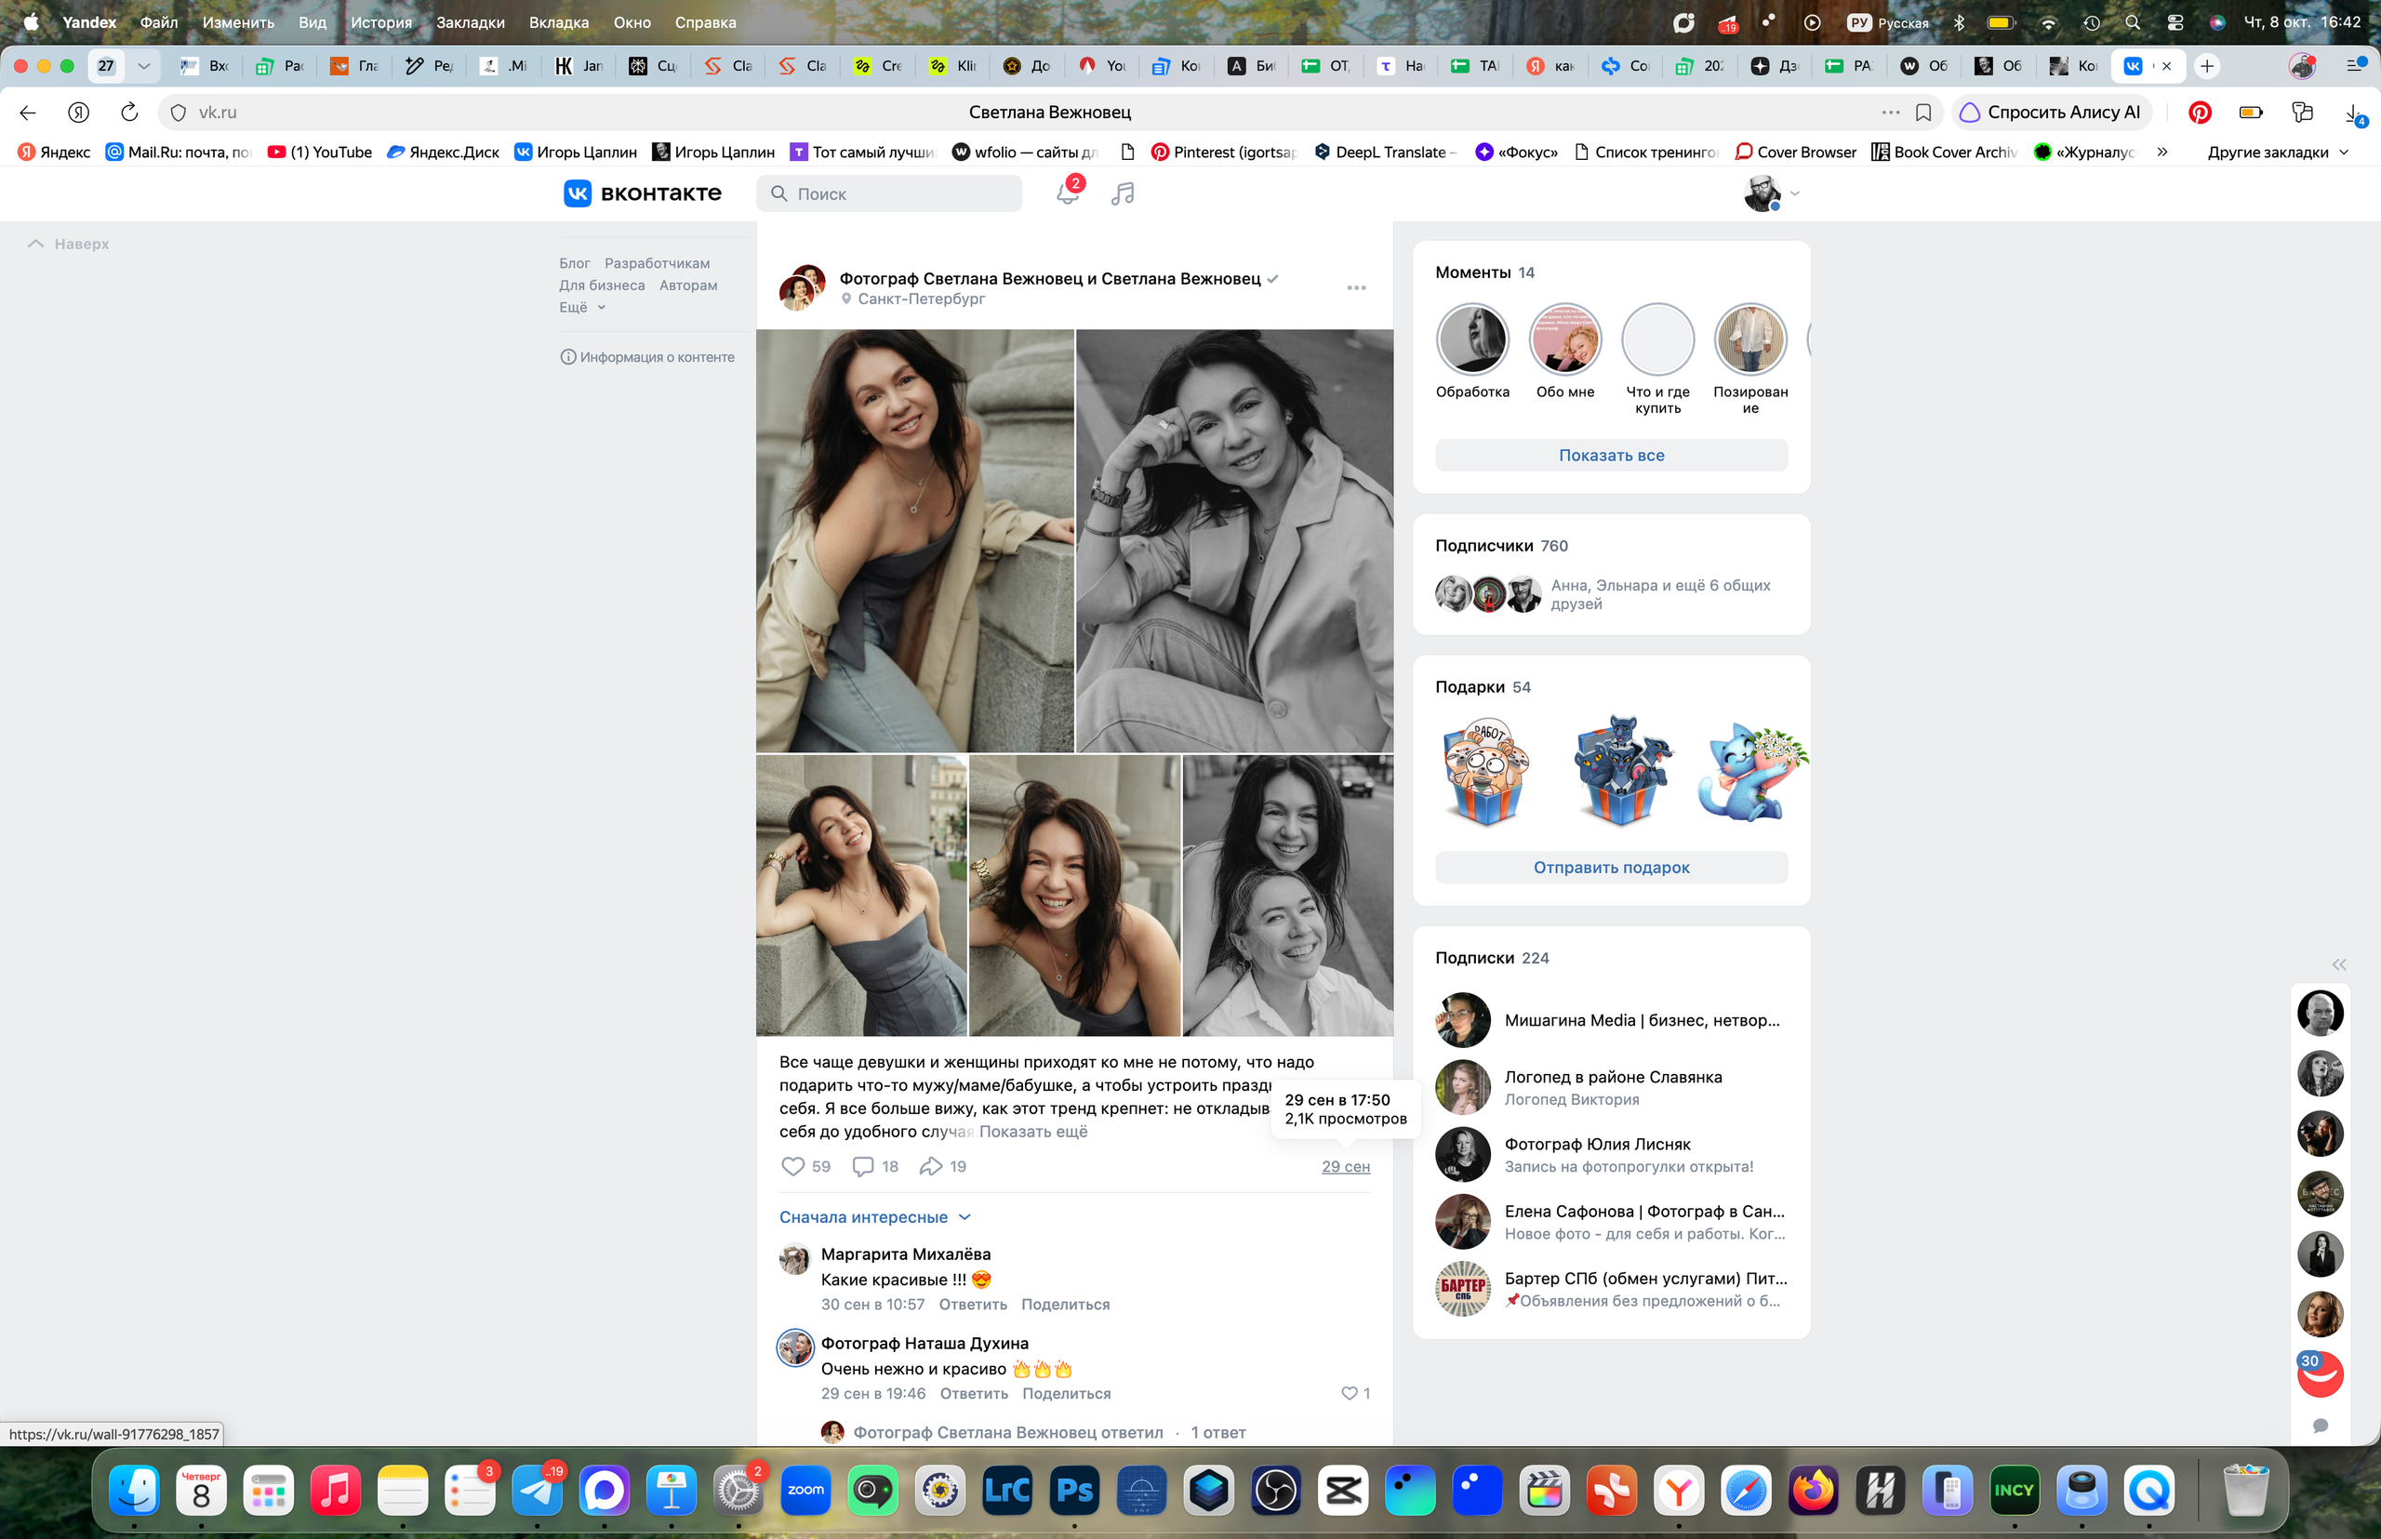Click the Отправить подарок button
Image resolution: width=2381 pixels, height=1539 pixels.
click(1611, 868)
